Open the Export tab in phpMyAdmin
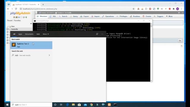 pos(85,16)
